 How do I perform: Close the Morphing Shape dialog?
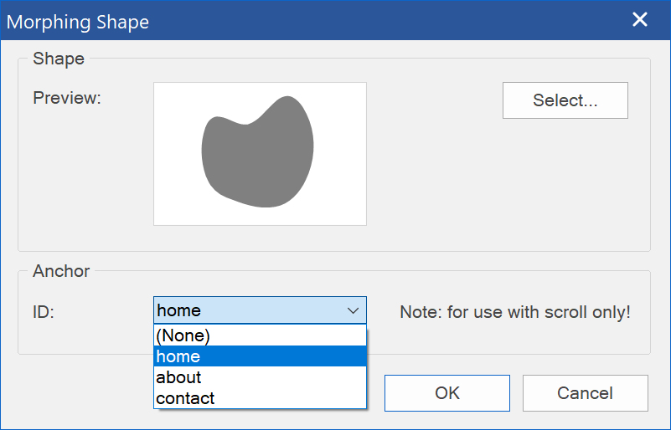pyautogui.click(x=640, y=20)
